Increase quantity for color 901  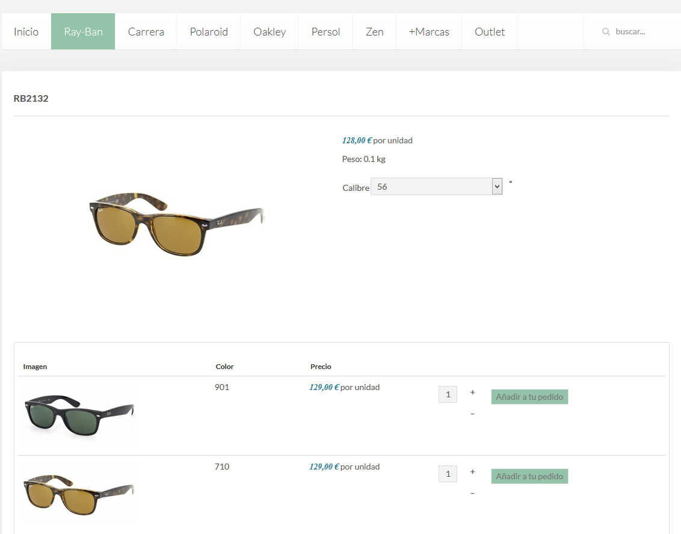472,393
